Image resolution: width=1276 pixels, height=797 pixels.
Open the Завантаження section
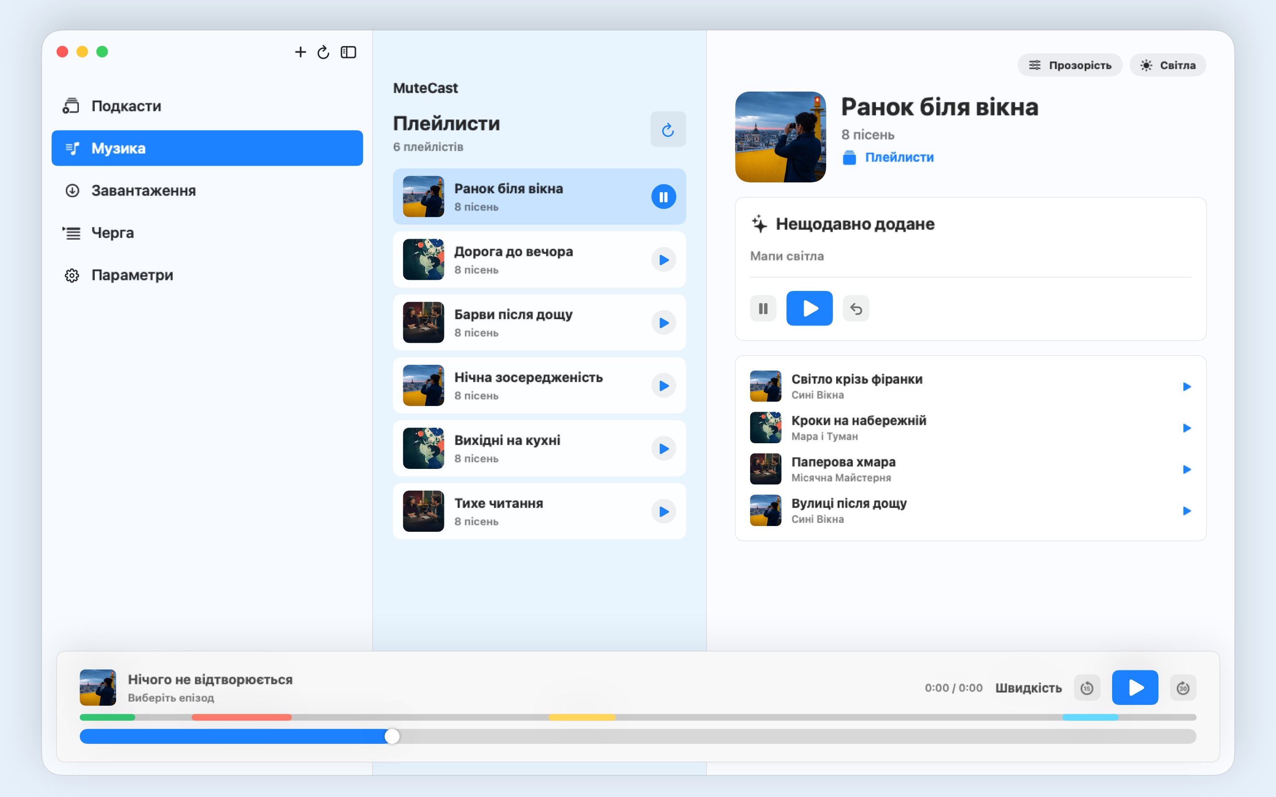pos(207,190)
